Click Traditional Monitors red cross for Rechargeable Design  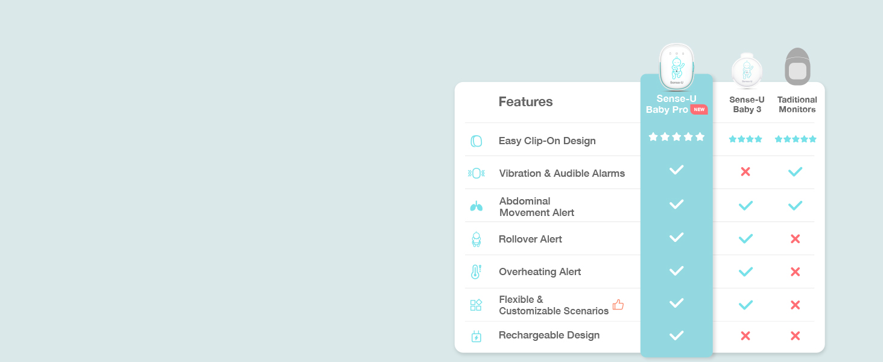point(796,336)
